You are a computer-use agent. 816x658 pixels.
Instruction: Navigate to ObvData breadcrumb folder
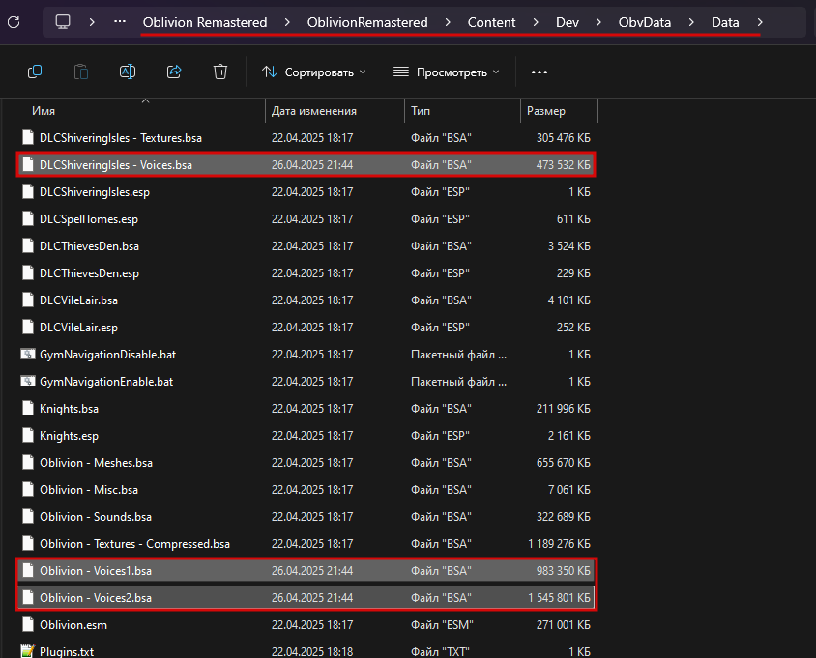(x=645, y=22)
